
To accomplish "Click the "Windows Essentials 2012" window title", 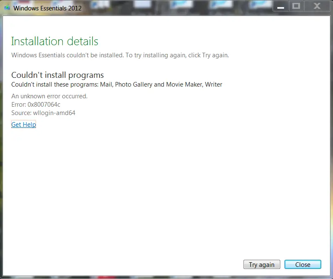I will (47, 8).
